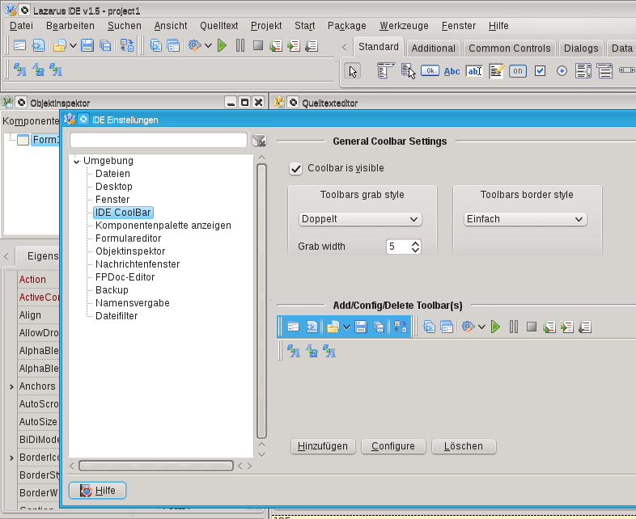Viewport: 636px width, 519px height.
Task: Click the Run (green play) icon in main IDE toolbar
Action: point(222,45)
